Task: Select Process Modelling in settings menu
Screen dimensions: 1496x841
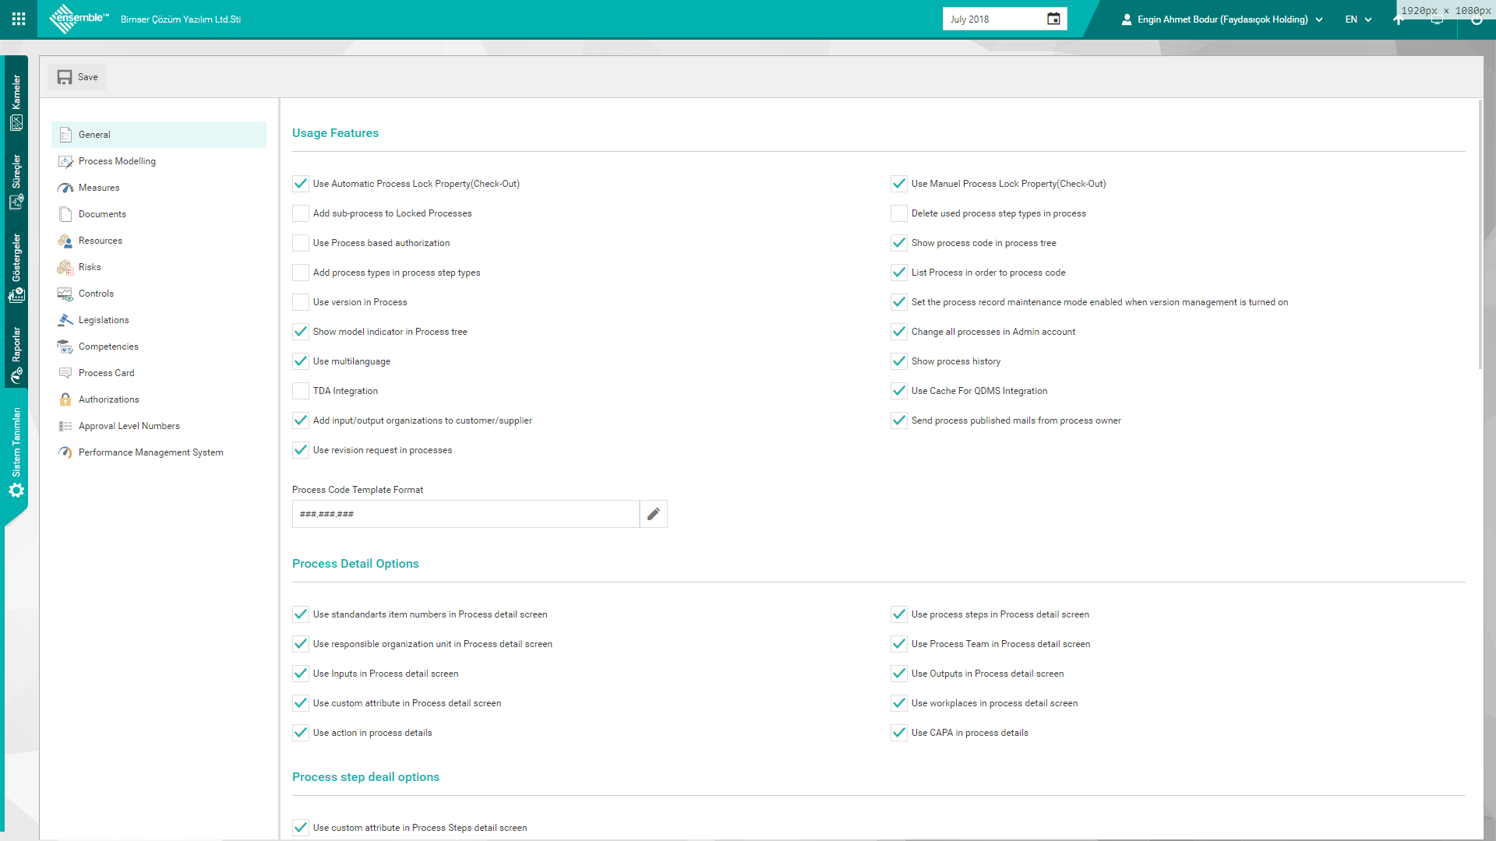Action: point(117,161)
